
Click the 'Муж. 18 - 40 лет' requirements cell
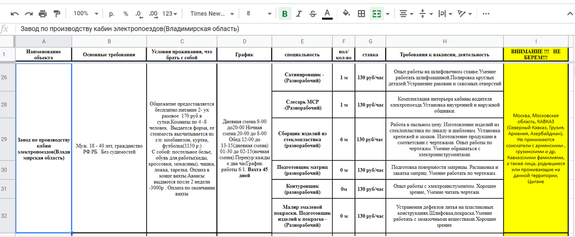[109, 149]
